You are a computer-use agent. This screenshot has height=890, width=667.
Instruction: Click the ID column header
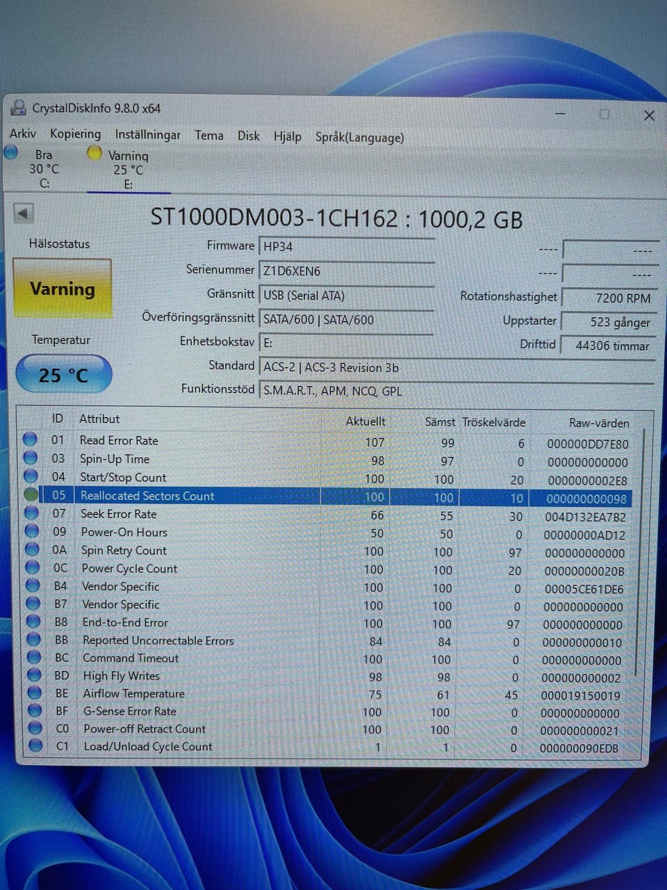[x=58, y=419]
